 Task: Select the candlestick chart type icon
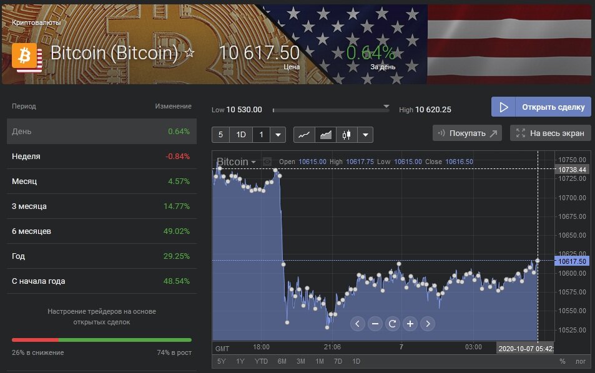pyautogui.click(x=347, y=134)
